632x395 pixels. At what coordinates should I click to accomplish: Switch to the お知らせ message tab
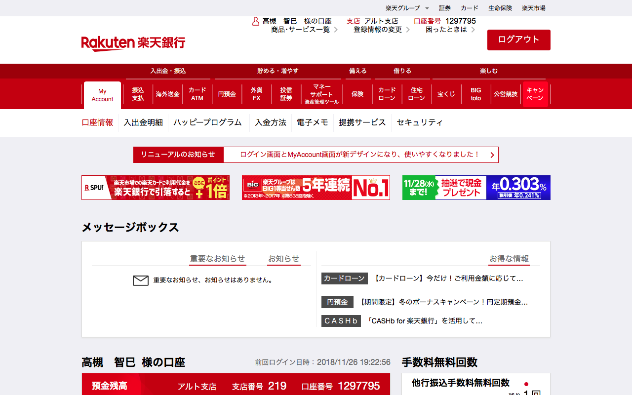[284, 259]
